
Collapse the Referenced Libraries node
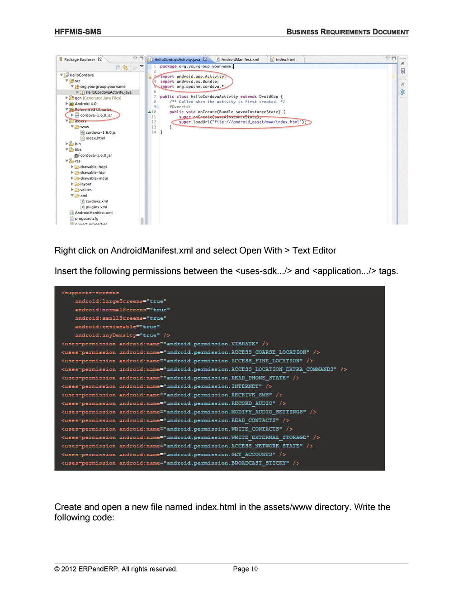(67, 109)
